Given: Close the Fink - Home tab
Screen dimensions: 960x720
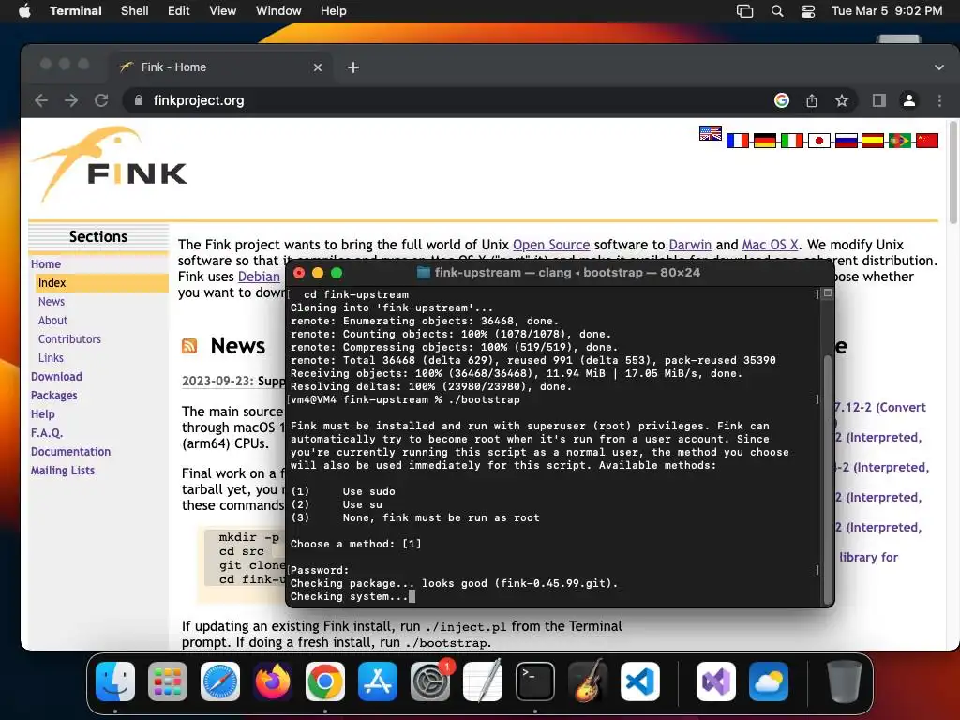Looking at the screenshot, I should [x=318, y=67].
